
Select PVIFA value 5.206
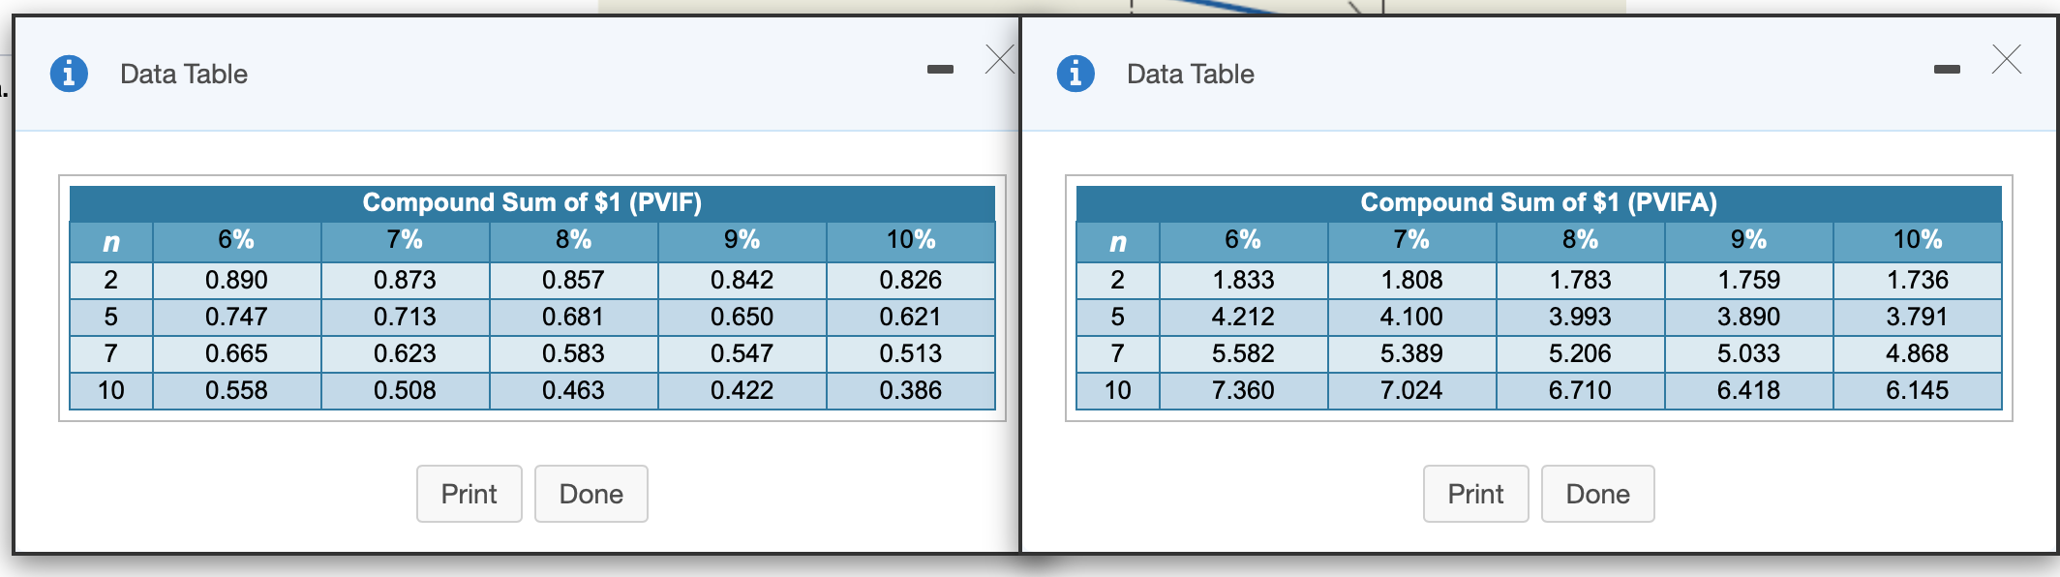pyautogui.click(x=1580, y=353)
